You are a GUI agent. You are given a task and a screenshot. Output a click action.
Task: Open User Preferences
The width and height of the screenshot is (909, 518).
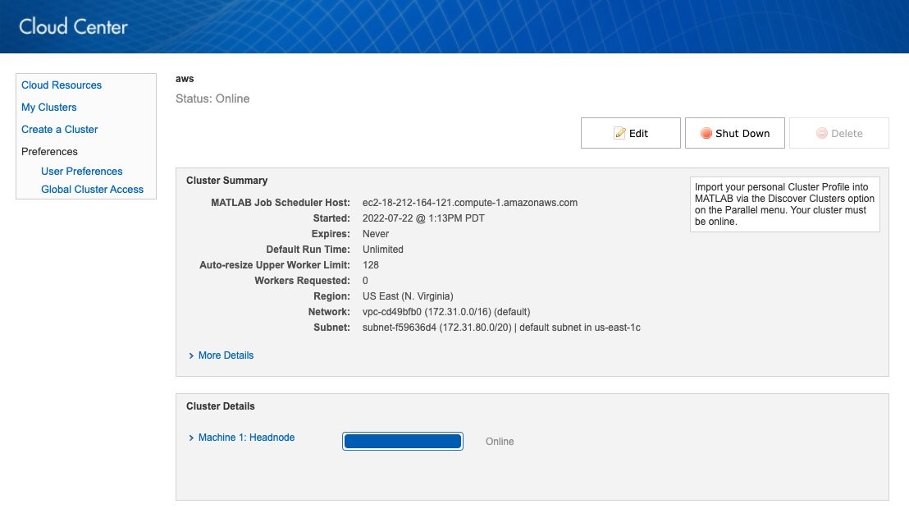coord(82,171)
